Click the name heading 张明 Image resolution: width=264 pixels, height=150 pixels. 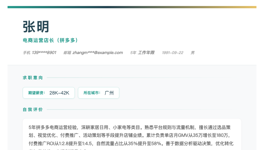click(x=36, y=27)
